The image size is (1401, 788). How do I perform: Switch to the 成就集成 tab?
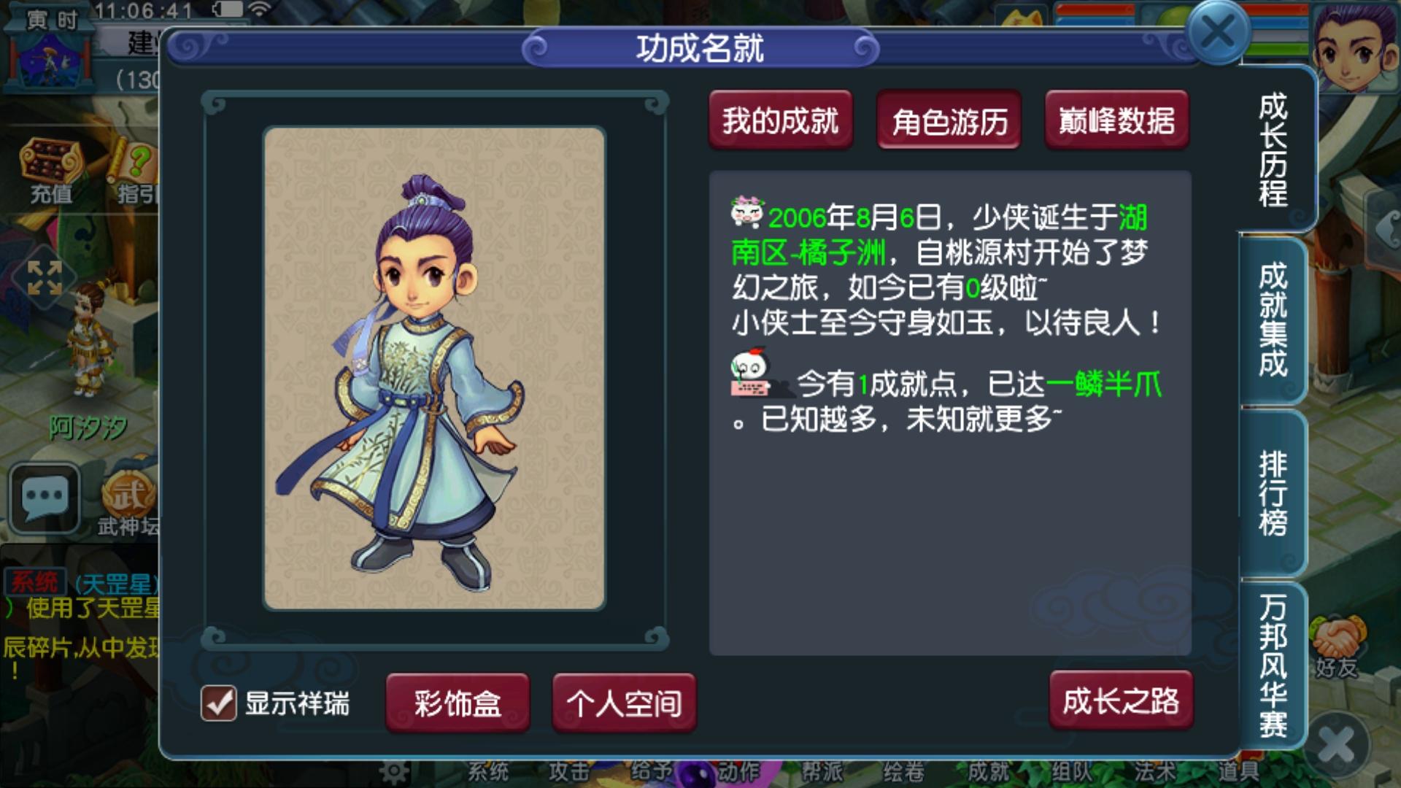[x=1273, y=320]
